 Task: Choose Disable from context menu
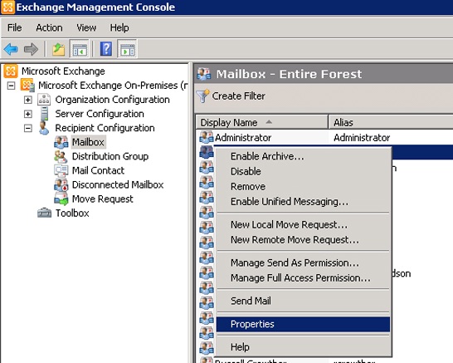point(303,171)
